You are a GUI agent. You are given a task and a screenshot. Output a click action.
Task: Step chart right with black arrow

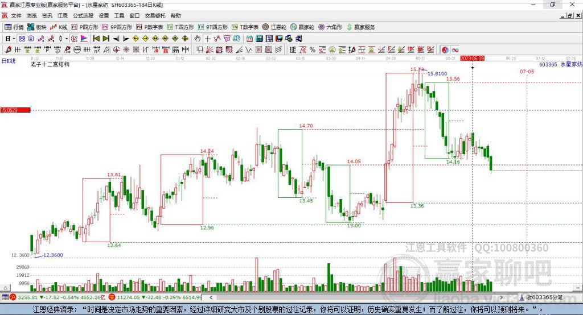126,39
